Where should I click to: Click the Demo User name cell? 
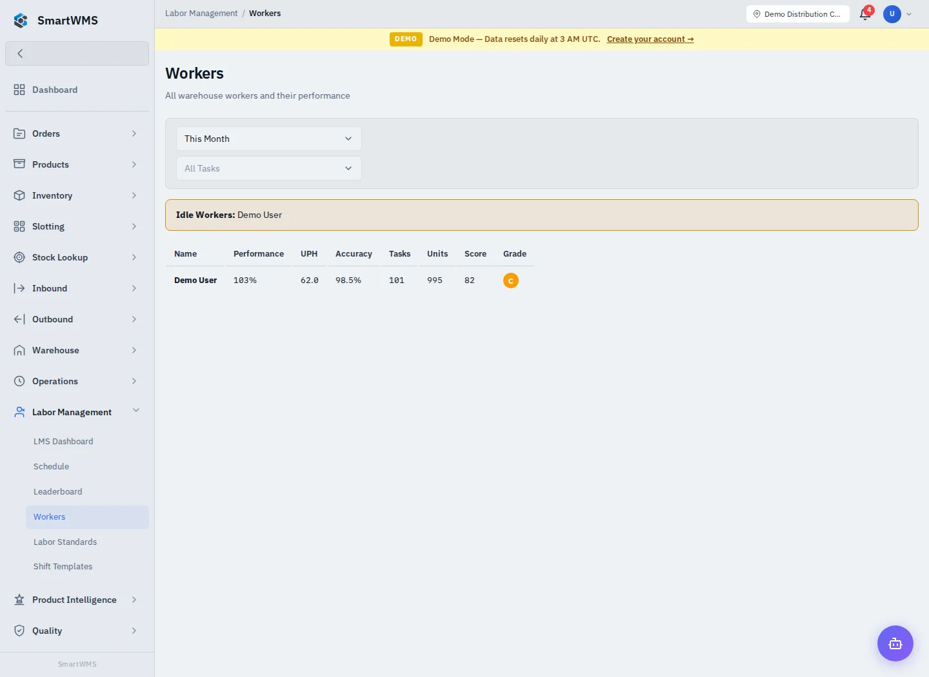point(195,280)
